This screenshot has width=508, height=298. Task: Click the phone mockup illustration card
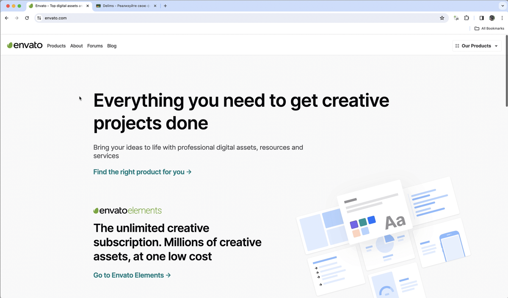(x=442, y=243)
